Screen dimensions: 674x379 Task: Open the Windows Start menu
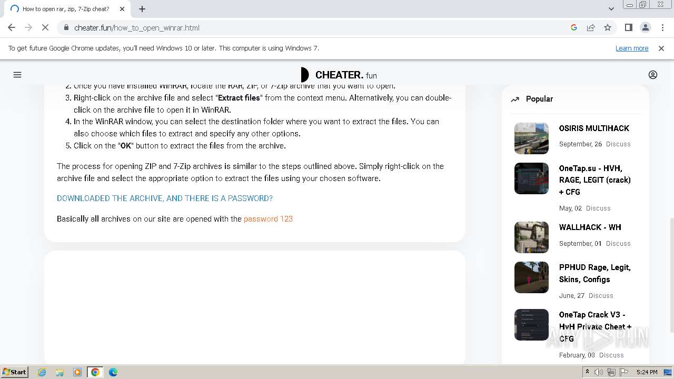click(15, 372)
